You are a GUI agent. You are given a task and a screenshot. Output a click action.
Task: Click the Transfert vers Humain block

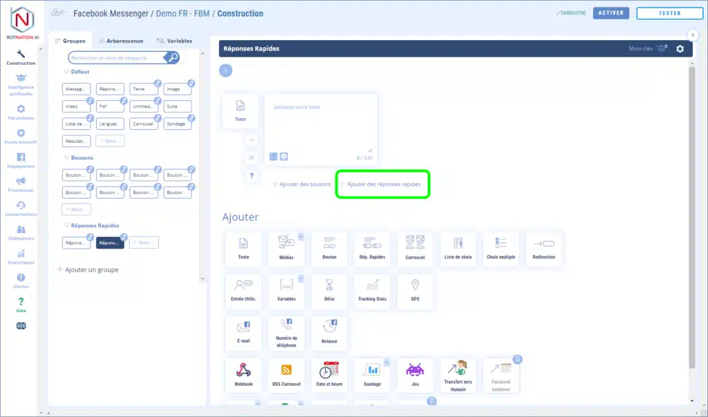coord(458,375)
